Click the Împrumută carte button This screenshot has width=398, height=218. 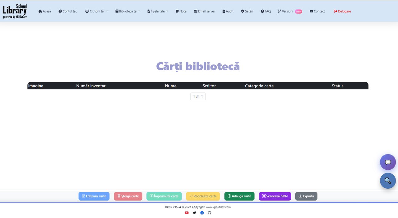pyautogui.click(x=164, y=196)
